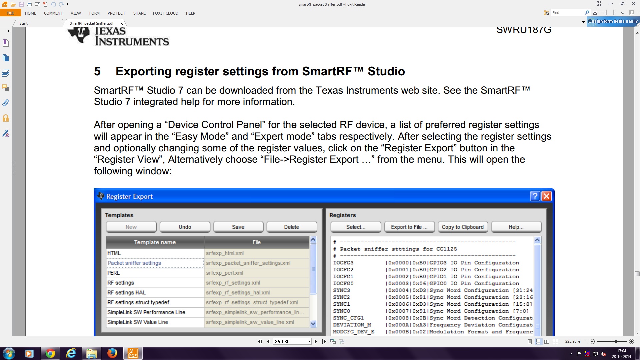Open the Pages thumbnails panel
Screen dimensions: 640x360
[x=6, y=58]
